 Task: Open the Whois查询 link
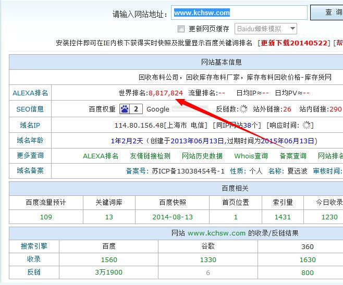pyautogui.click(x=251, y=156)
